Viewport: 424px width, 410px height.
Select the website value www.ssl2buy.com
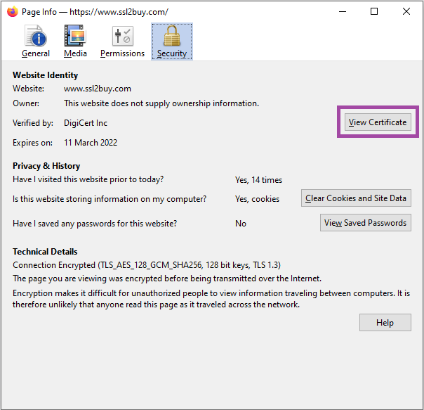(98, 89)
